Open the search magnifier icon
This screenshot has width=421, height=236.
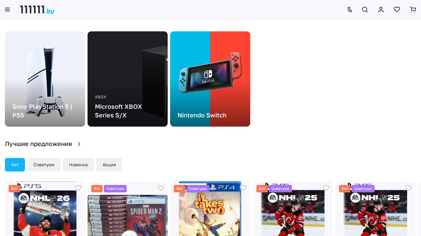click(x=365, y=10)
